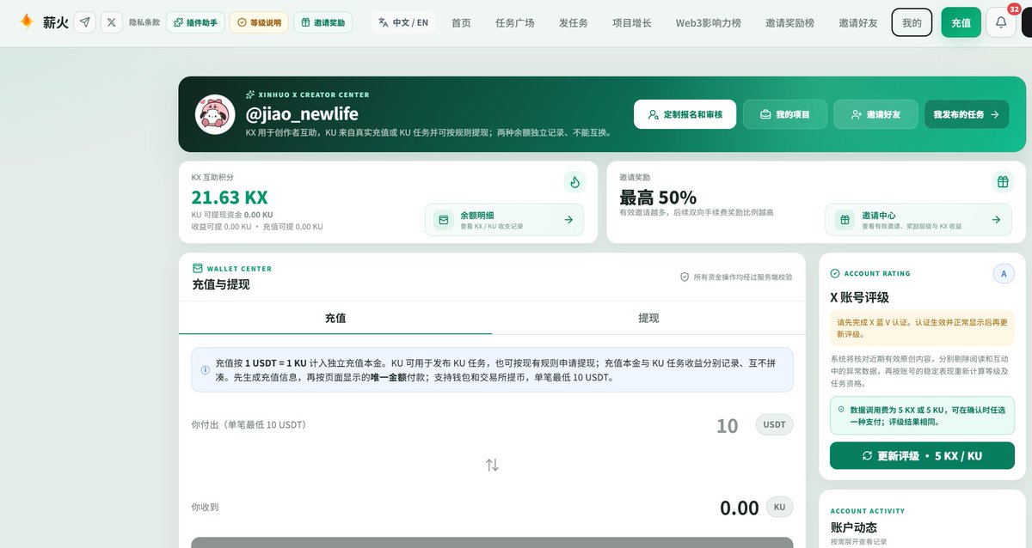Click arrow on 余额明细 card

coord(568,220)
